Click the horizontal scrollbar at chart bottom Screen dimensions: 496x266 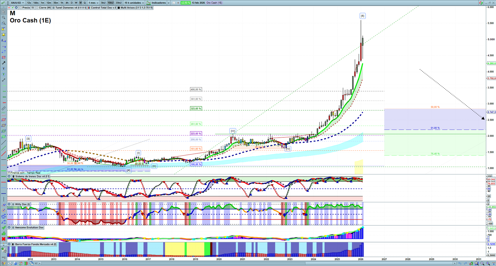(x=248, y=264)
